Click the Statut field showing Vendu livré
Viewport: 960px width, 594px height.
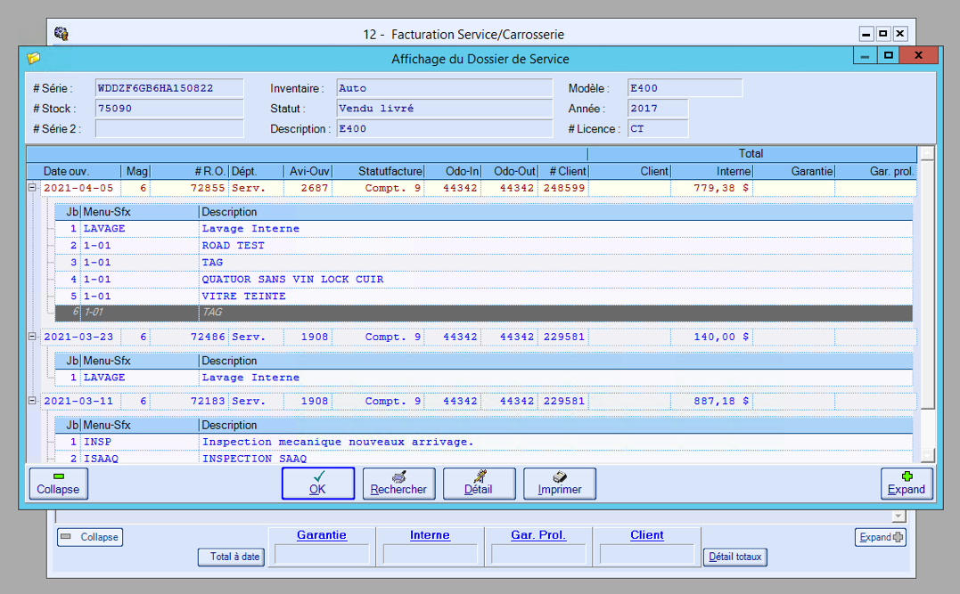pyautogui.click(x=445, y=109)
